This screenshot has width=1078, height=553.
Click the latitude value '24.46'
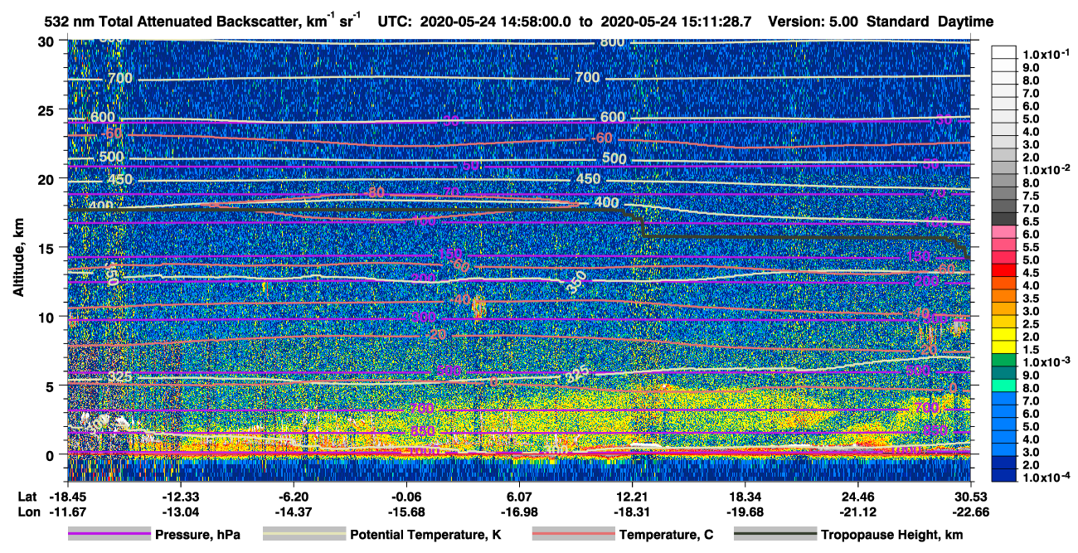pos(859,496)
